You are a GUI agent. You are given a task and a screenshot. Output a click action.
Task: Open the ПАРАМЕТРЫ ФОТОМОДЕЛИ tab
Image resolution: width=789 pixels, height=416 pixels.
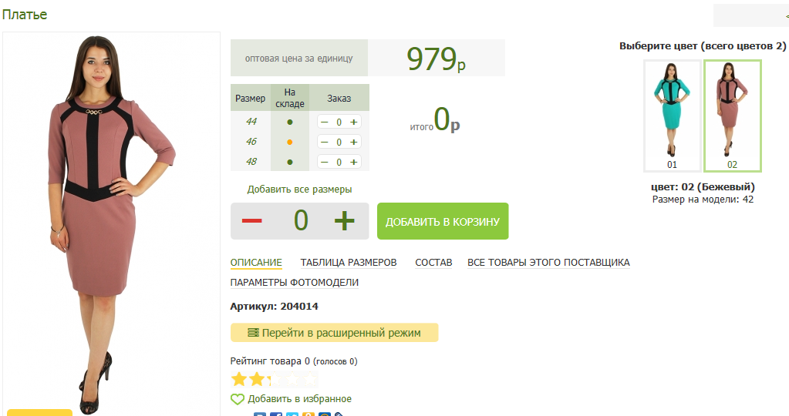(295, 283)
